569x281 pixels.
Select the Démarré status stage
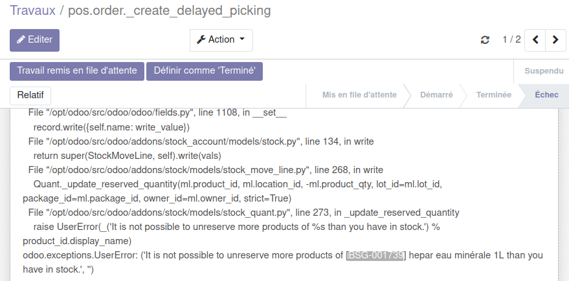point(436,95)
